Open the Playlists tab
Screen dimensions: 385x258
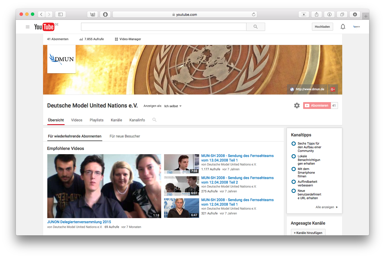97,120
